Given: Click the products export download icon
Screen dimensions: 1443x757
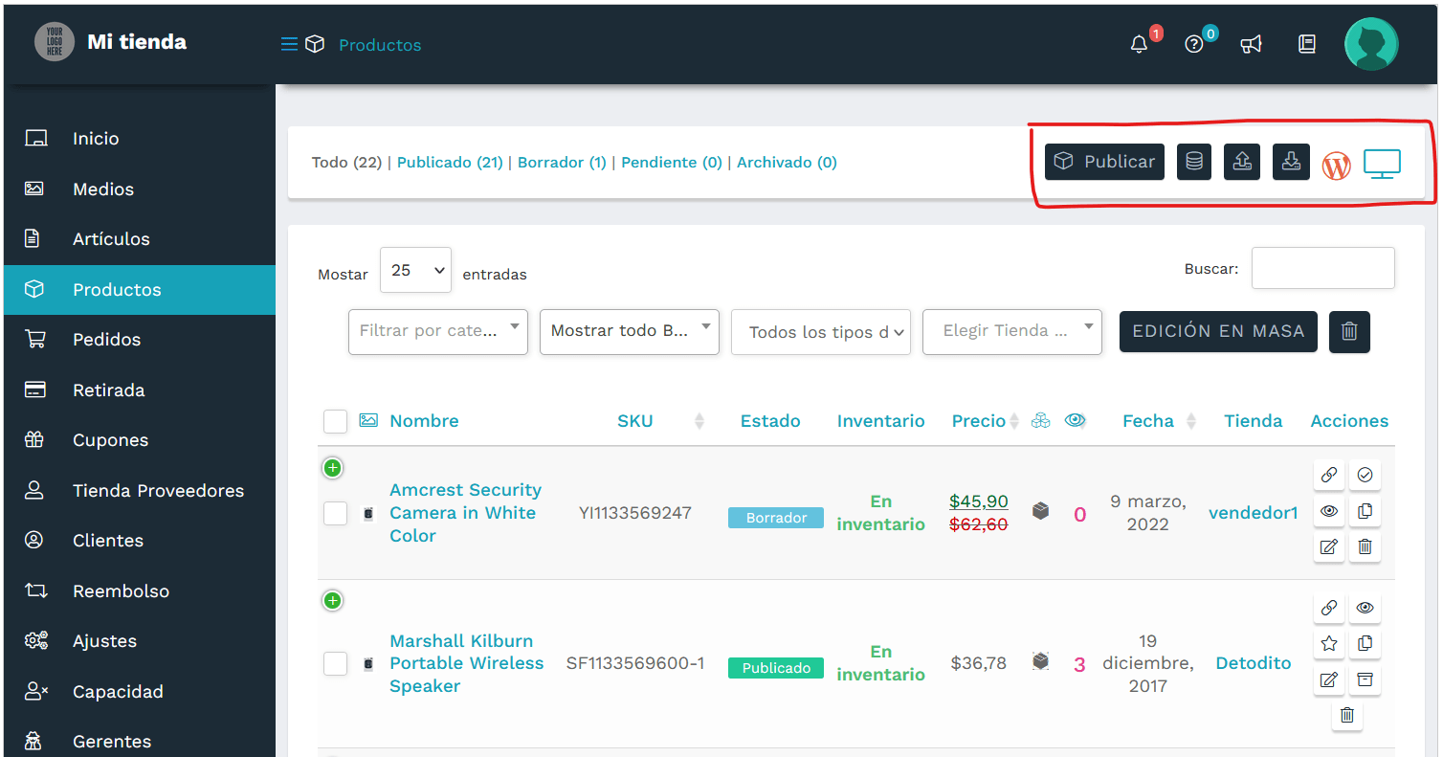Looking at the screenshot, I should (1291, 162).
